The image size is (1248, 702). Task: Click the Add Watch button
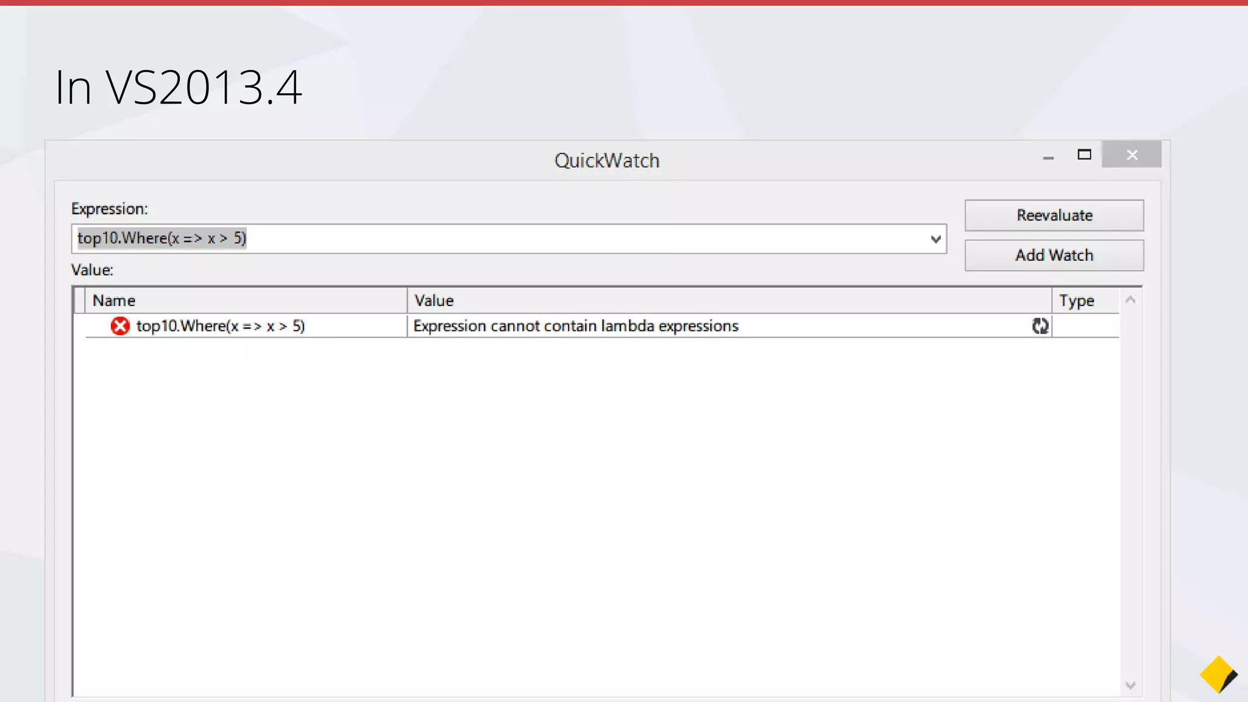[x=1054, y=255]
